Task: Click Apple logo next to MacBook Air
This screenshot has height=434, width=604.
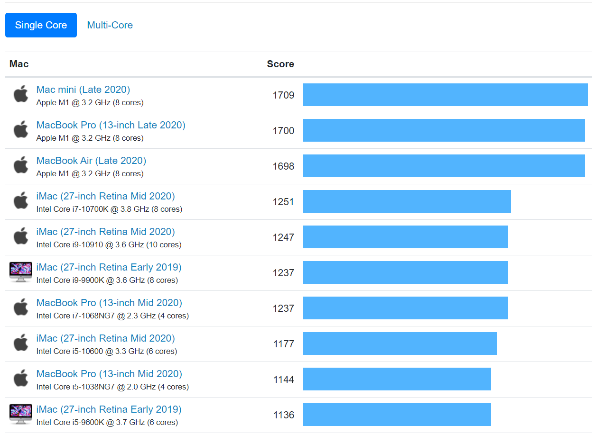Action: [21, 165]
